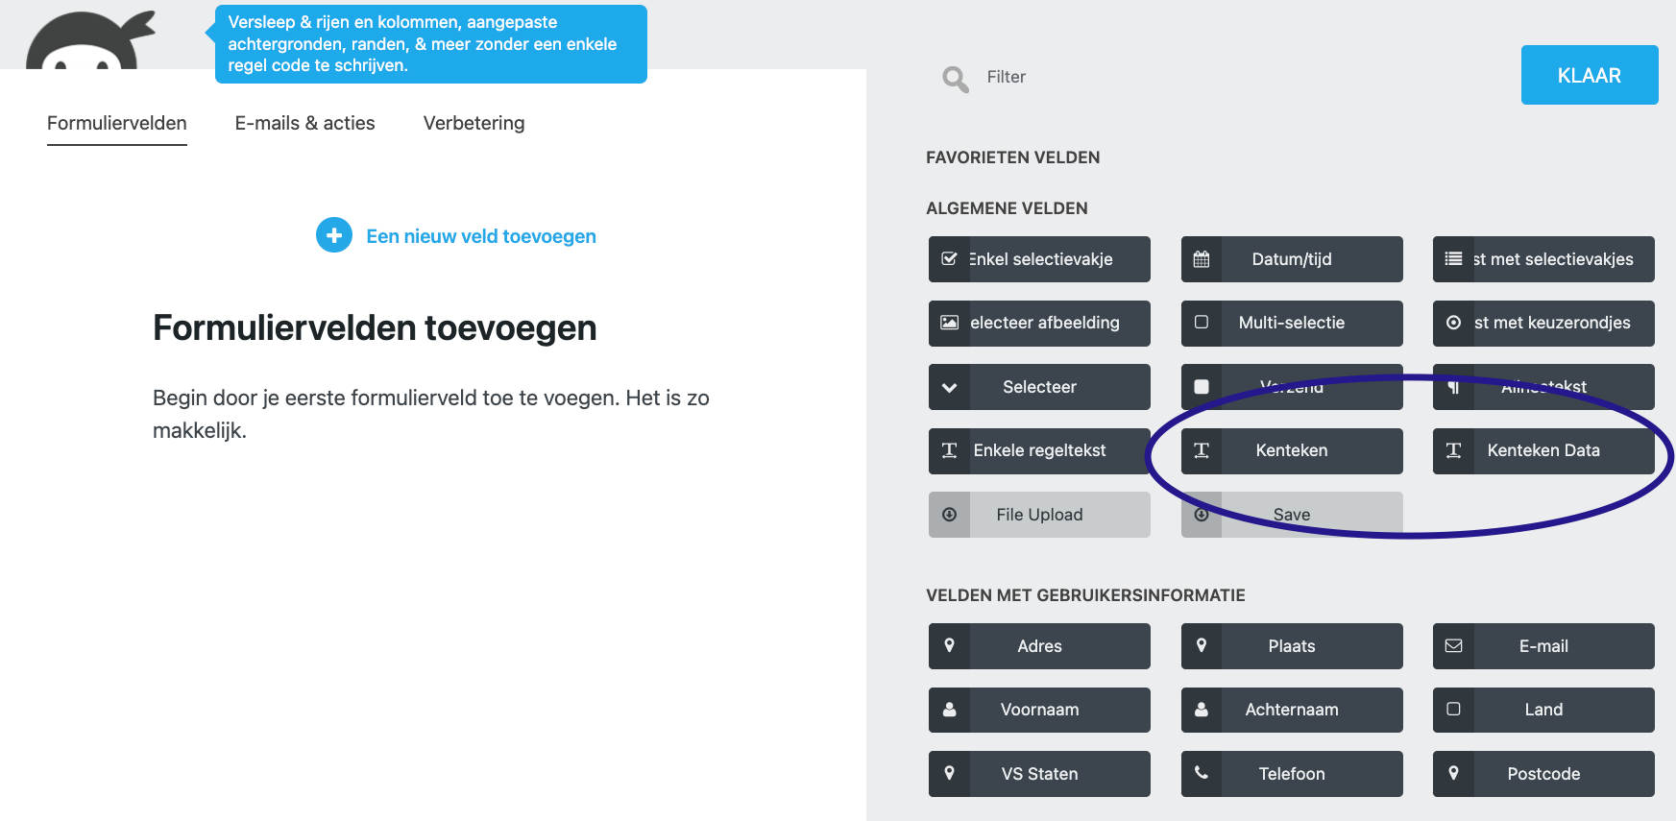The height and width of the screenshot is (821, 1676).
Task: Add the Plaats field
Action: 1292,646
